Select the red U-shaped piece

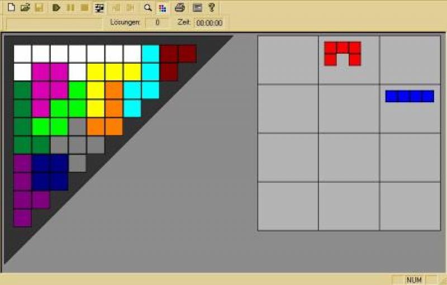tap(343, 53)
